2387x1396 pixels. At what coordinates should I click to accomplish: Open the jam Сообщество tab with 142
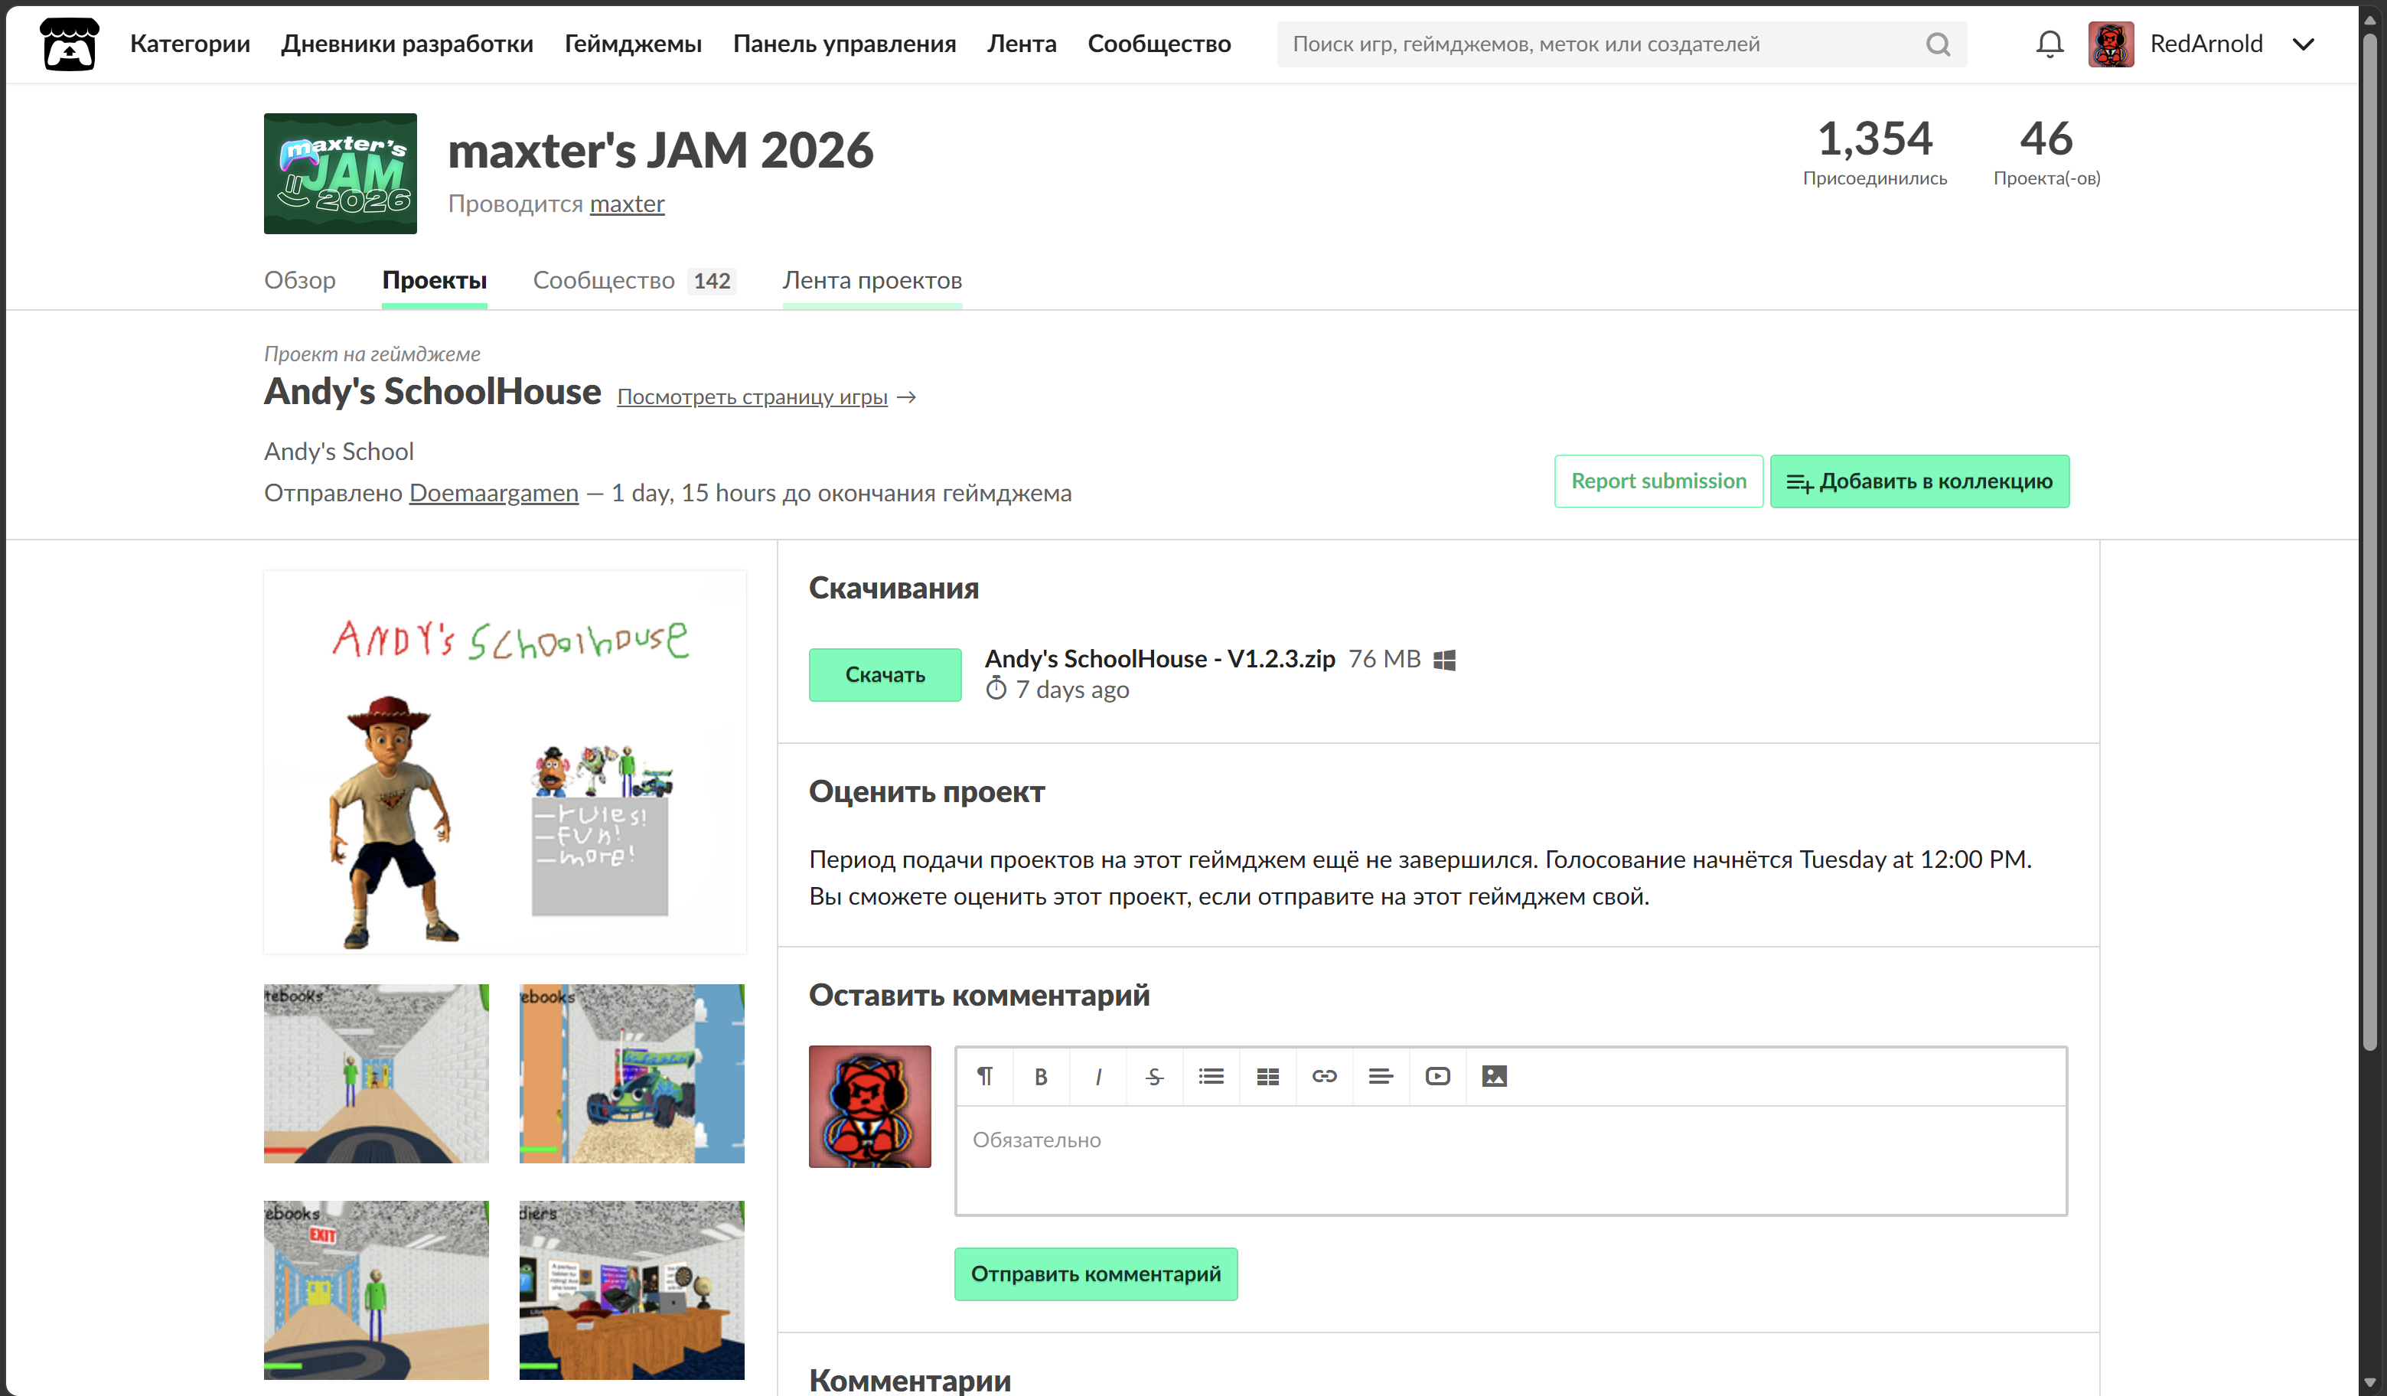coord(634,280)
